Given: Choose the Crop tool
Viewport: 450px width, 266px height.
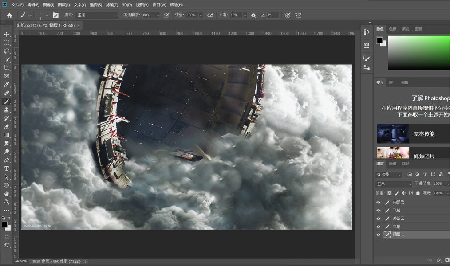Looking at the screenshot, I should coord(7,68).
